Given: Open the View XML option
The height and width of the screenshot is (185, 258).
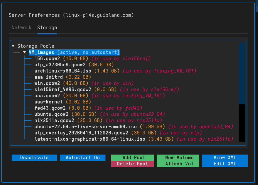Looking at the screenshot, I should point(225,158).
